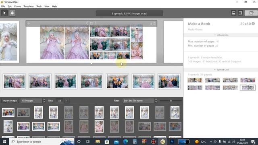Open the All images dropdown
The height and width of the screenshot is (145, 258).
point(33,101)
